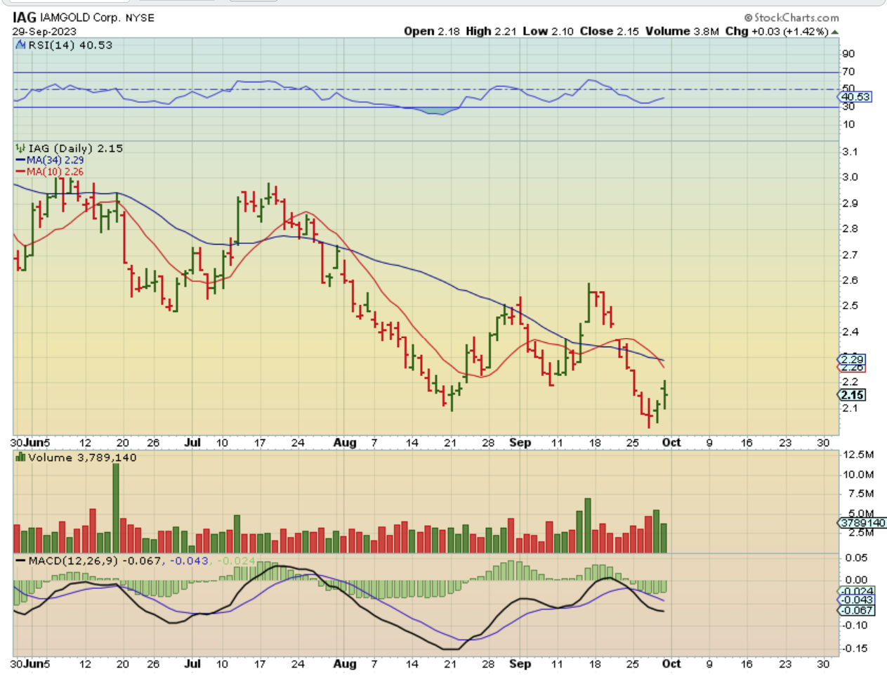Click the -0.067 MACD tag on right axis
This screenshot has width=887, height=679.
pyautogui.click(x=857, y=610)
